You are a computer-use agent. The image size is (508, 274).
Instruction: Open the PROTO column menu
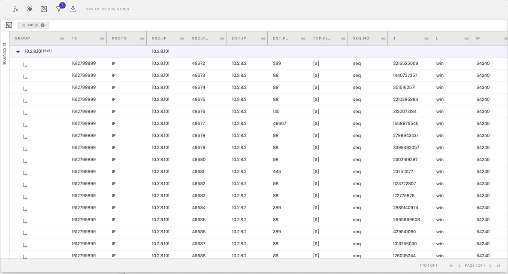coord(142,38)
